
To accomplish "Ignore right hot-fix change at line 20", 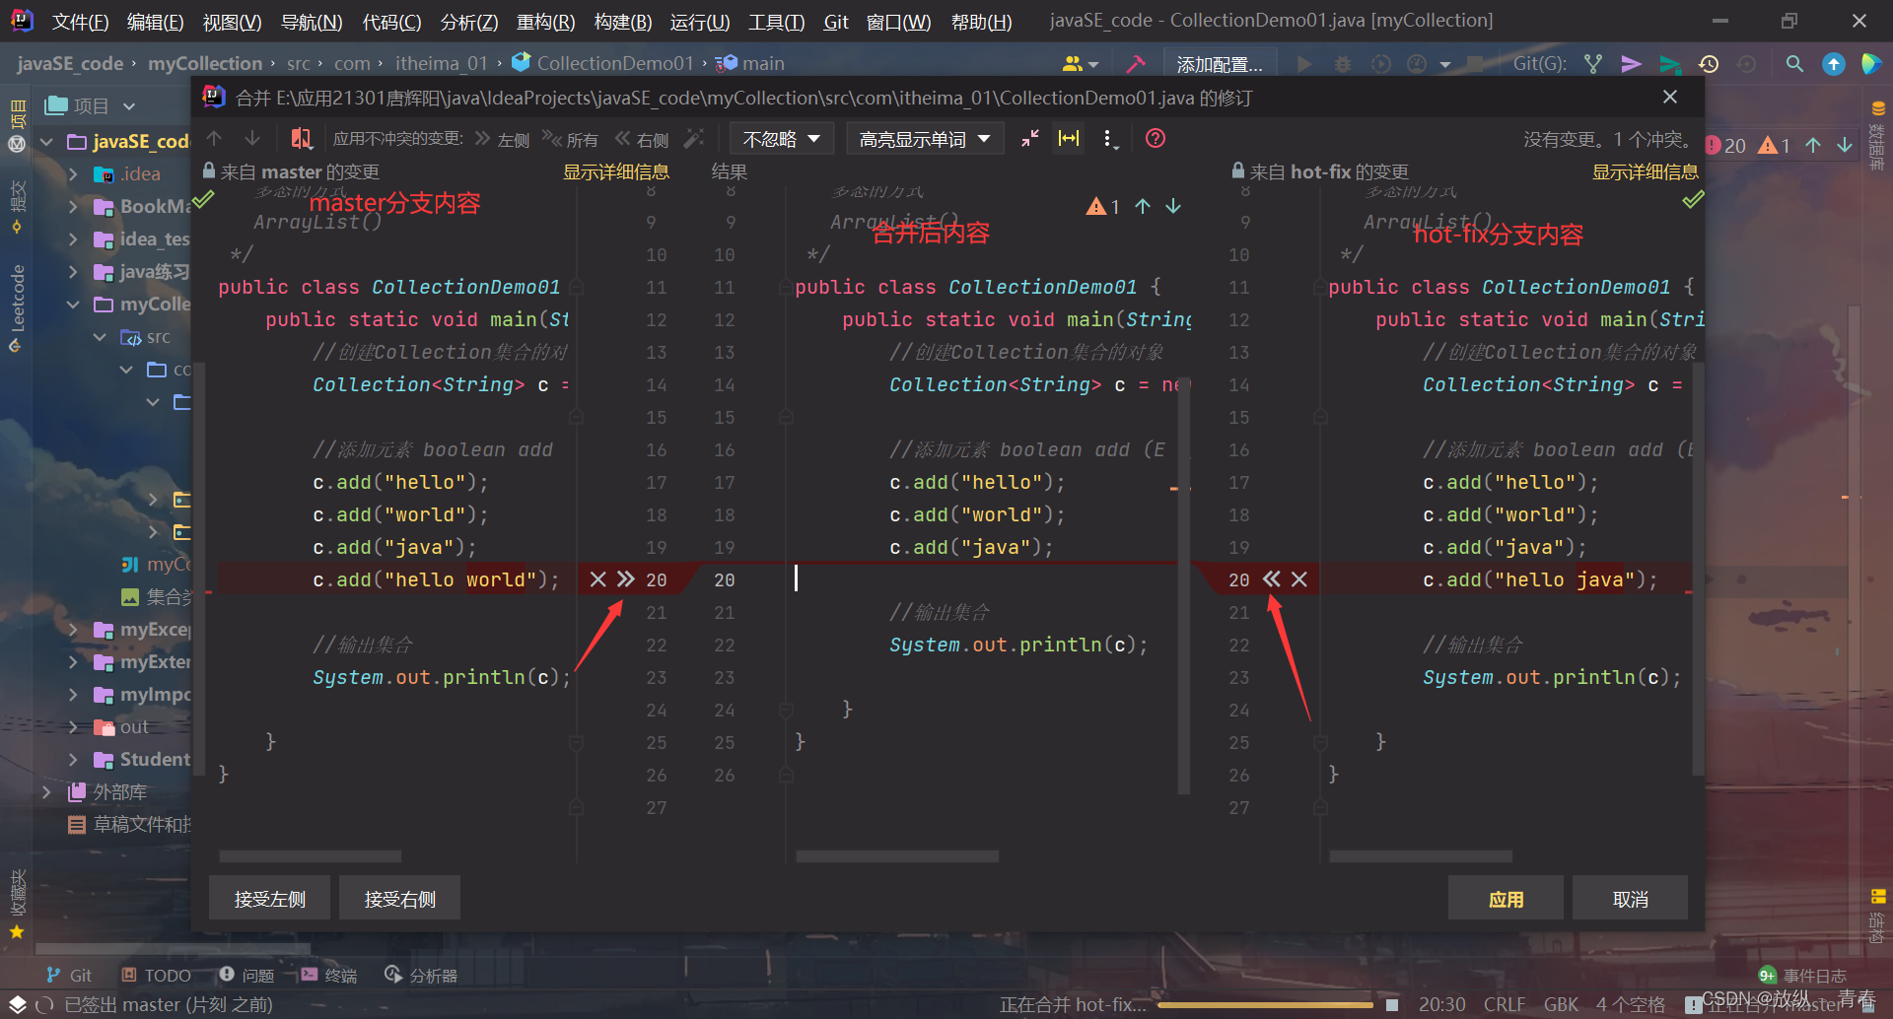I will coord(1299,579).
